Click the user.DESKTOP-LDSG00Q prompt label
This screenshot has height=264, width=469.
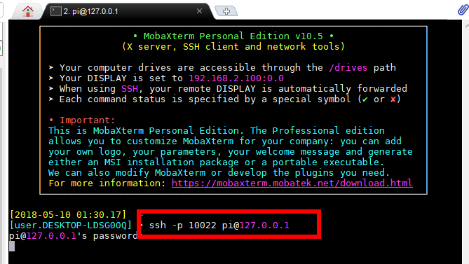[71, 225]
